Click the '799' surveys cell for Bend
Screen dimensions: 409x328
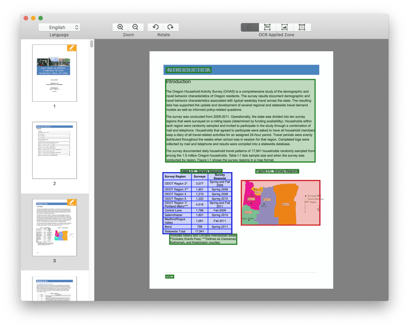pyautogui.click(x=200, y=227)
